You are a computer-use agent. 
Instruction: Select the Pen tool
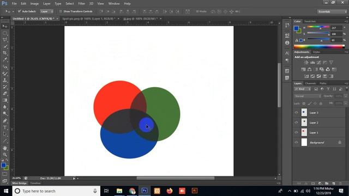point(5,121)
